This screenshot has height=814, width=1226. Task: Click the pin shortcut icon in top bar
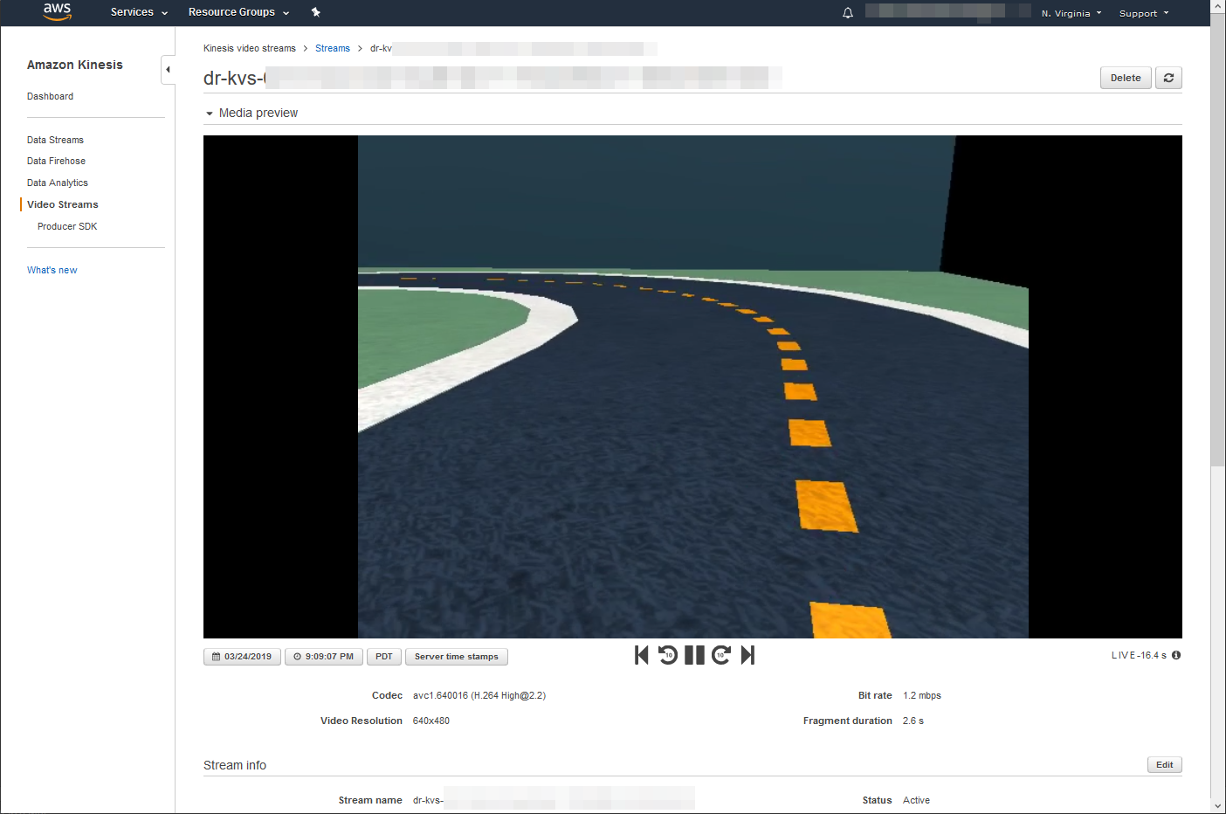(316, 12)
